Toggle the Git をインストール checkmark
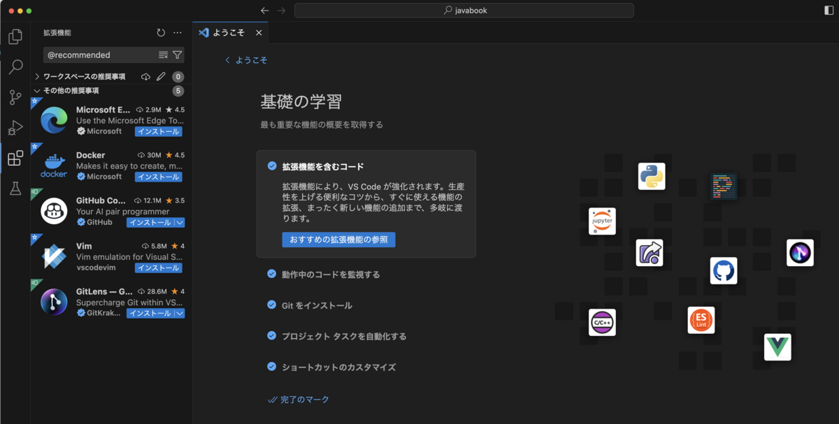 tap(272, 305)
